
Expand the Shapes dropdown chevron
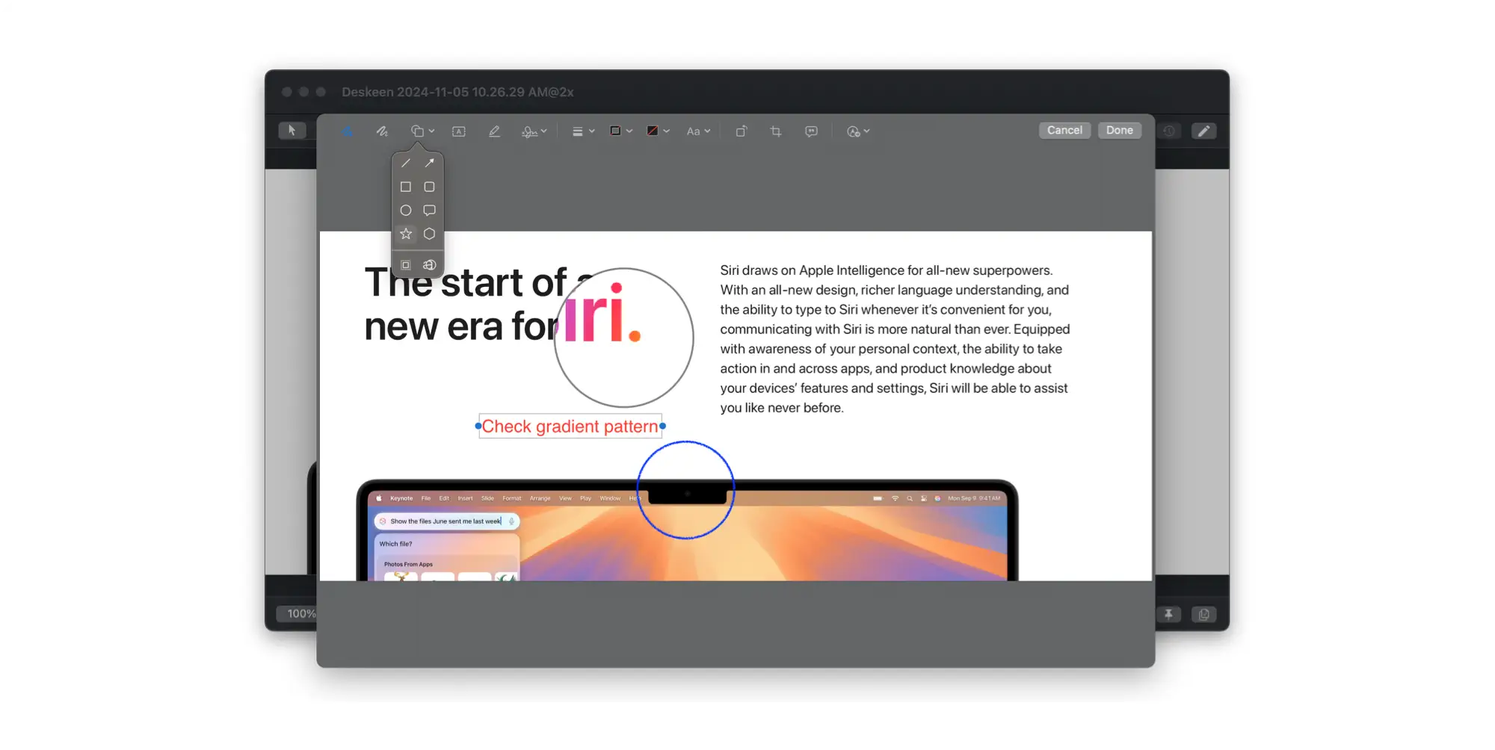pyautogui.click(x=431, y=131)
